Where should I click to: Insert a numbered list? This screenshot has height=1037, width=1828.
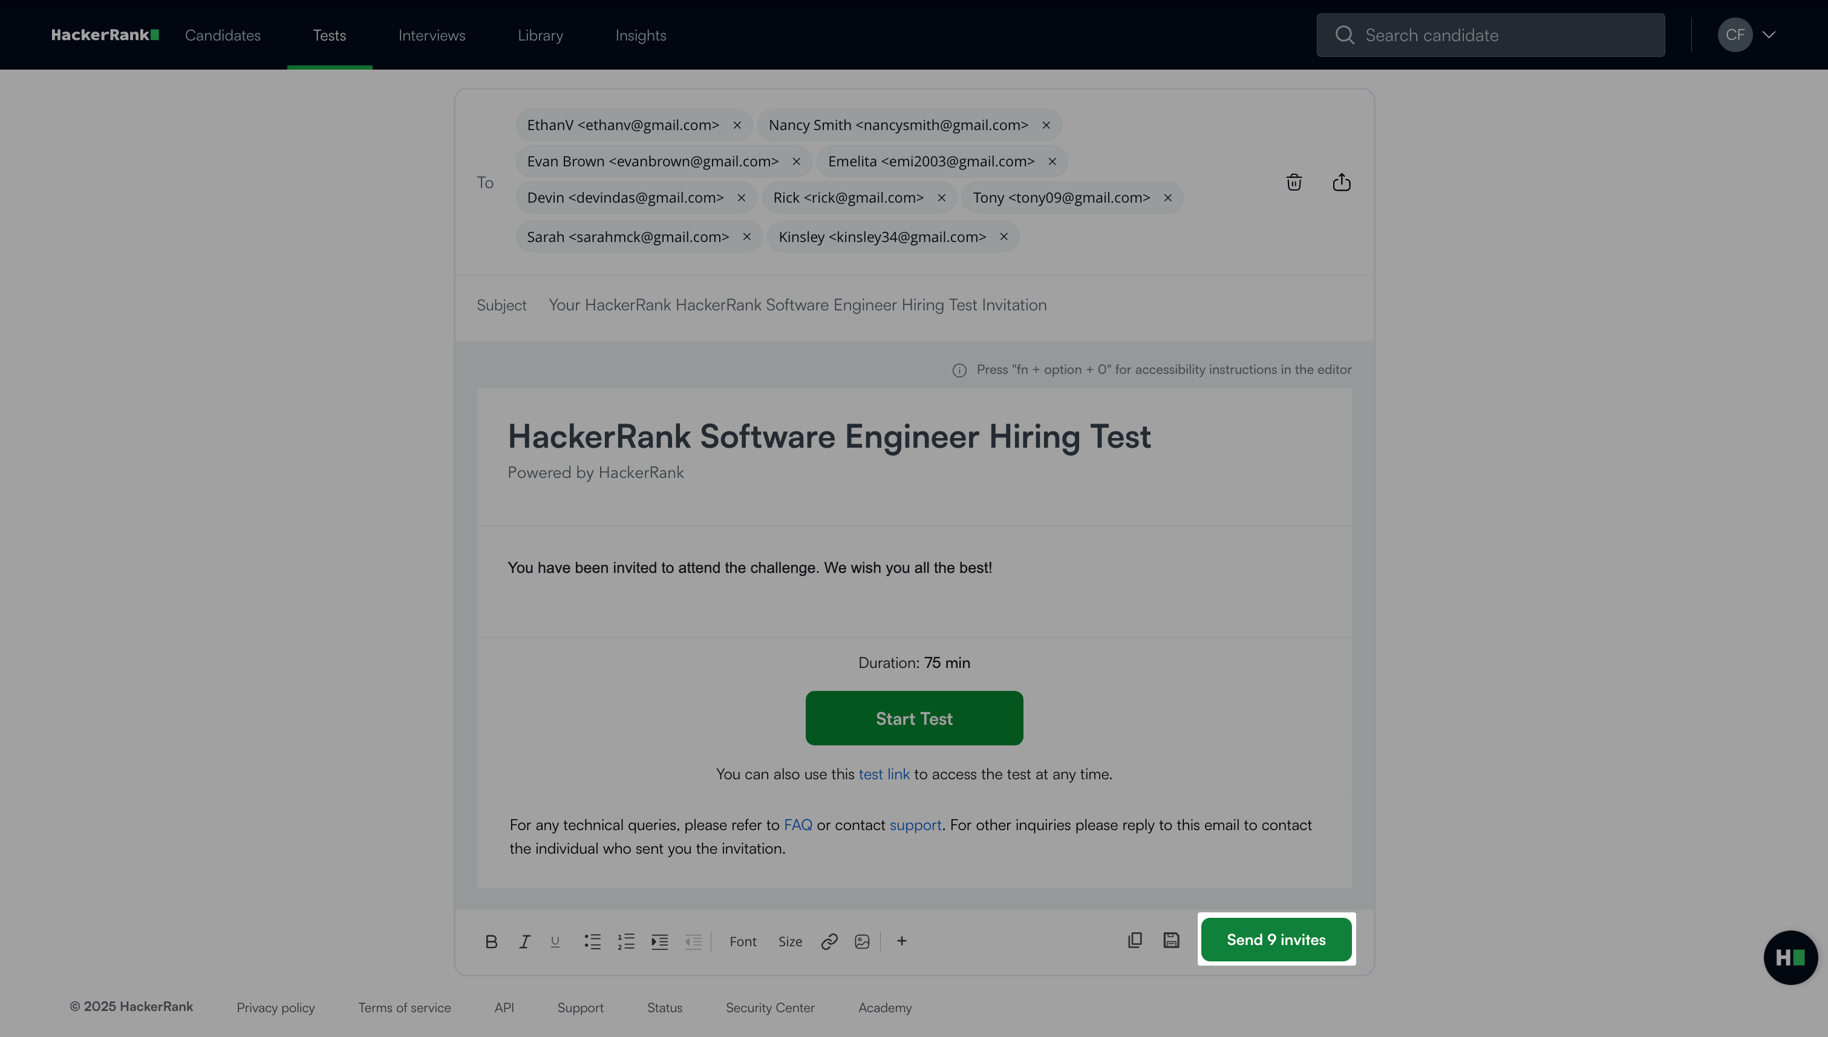click(x=626, y=941)
